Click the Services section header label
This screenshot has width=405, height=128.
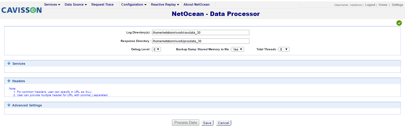tap(19, 64)
